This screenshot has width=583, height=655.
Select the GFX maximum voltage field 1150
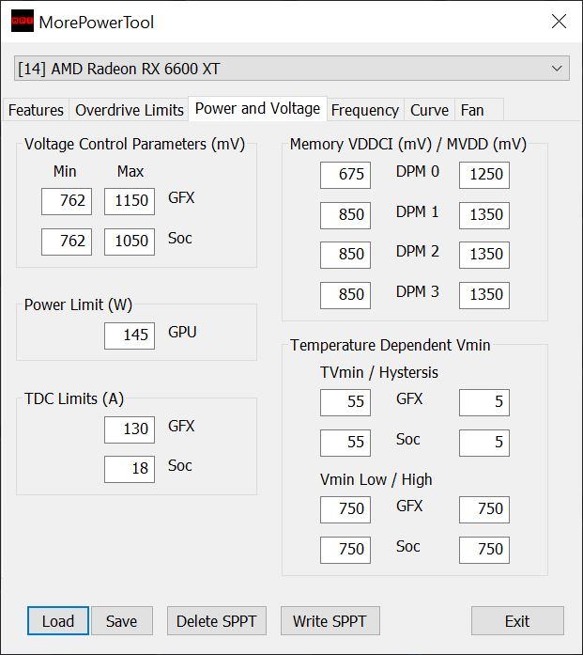coord(130,201)
